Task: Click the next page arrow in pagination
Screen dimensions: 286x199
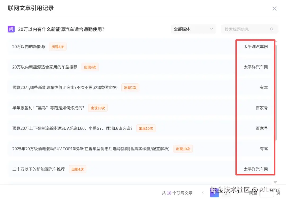Action: 238,193
